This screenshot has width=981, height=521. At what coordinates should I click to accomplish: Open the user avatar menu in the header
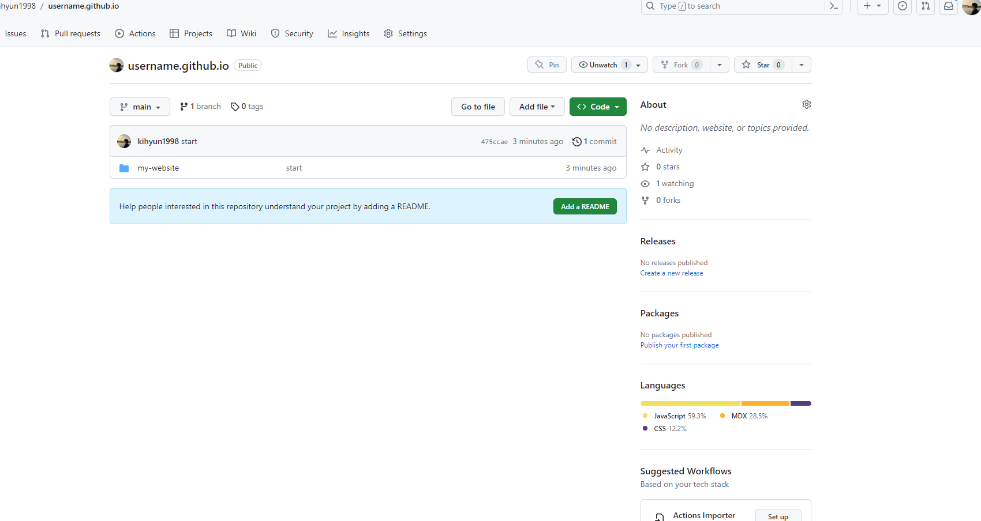click(971, 6)
